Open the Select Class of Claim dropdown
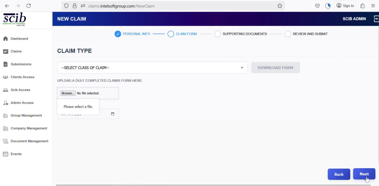Screen dimensions: 379x186 click(152, 68)
